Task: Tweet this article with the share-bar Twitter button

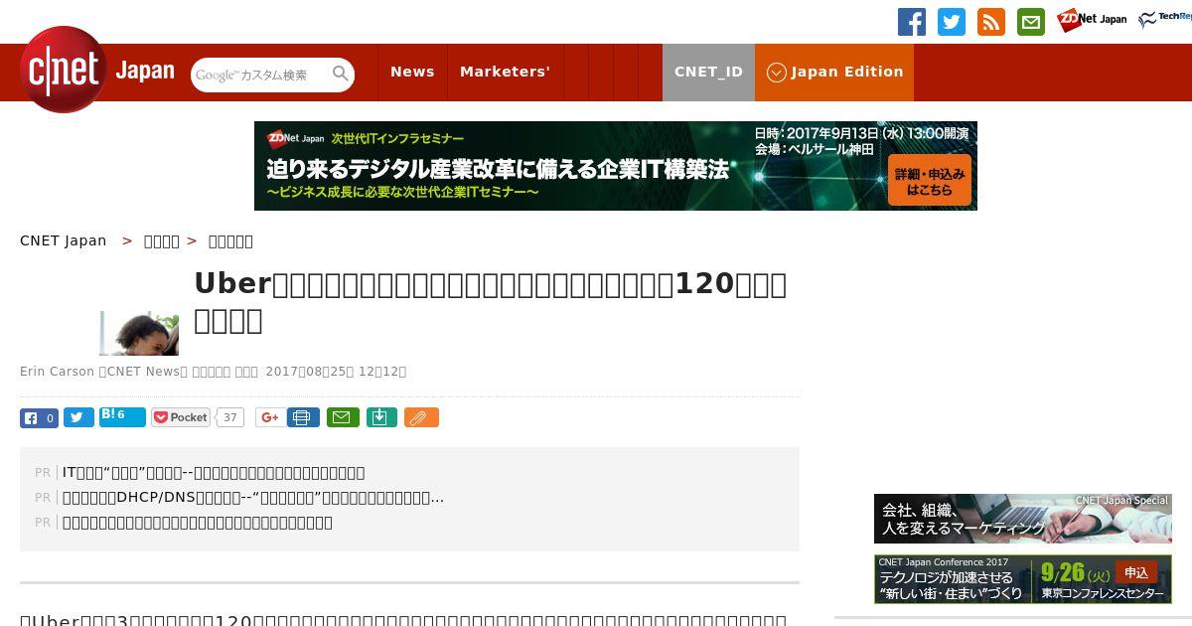Action: tap(78, 417)
